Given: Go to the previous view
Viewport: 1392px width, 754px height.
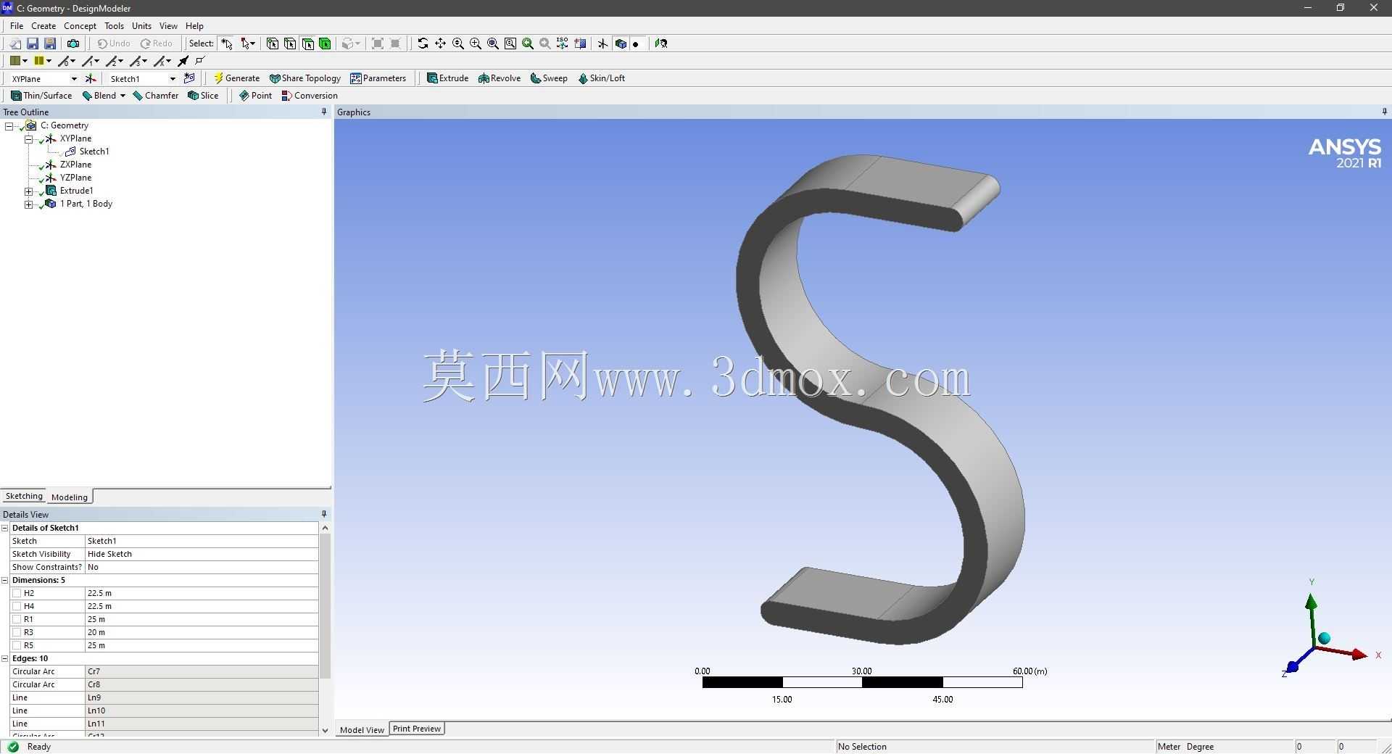Looking at the screenshot, I should tap(528, 43).
